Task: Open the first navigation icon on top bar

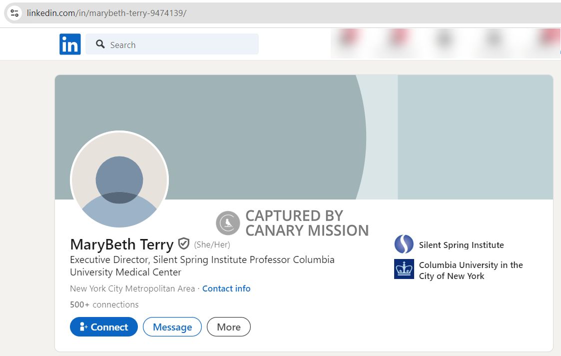Action: [x=348, y=40]
